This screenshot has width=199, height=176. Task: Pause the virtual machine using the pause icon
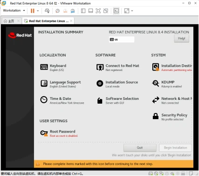pos(33,11)
